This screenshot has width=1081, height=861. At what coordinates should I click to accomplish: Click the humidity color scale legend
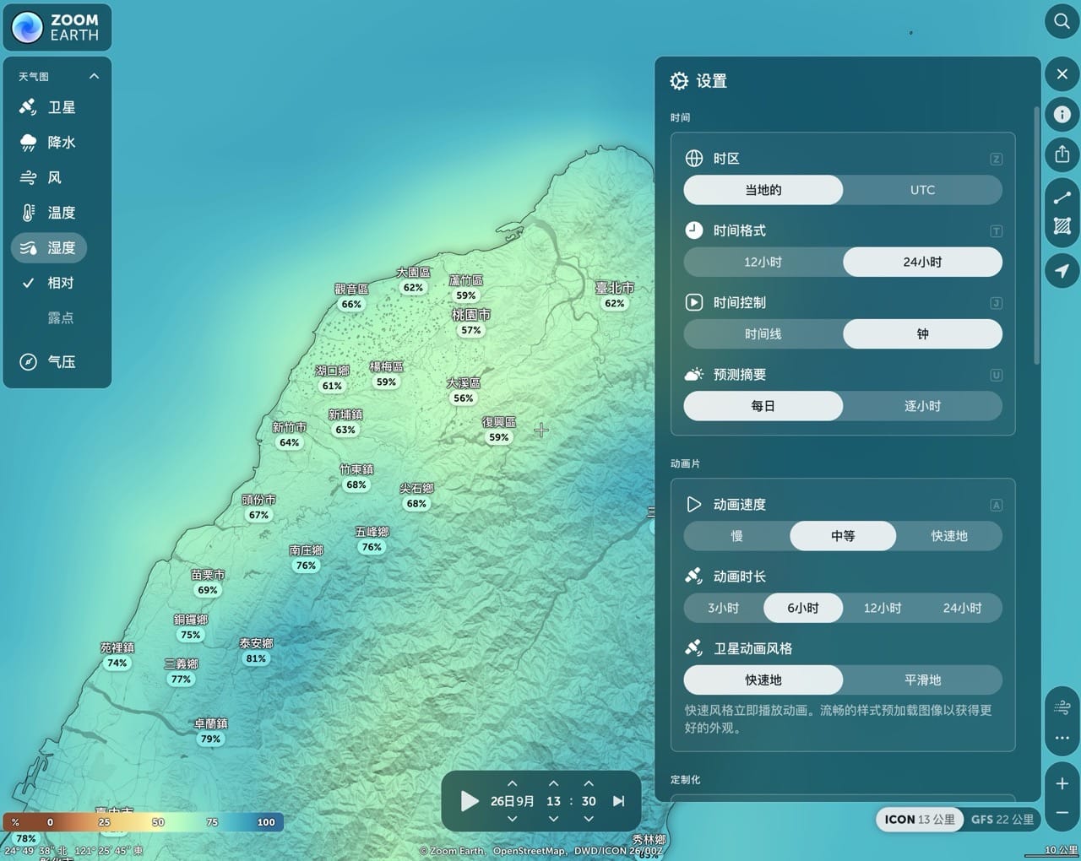pyautogui.click(x=144, y=822)
